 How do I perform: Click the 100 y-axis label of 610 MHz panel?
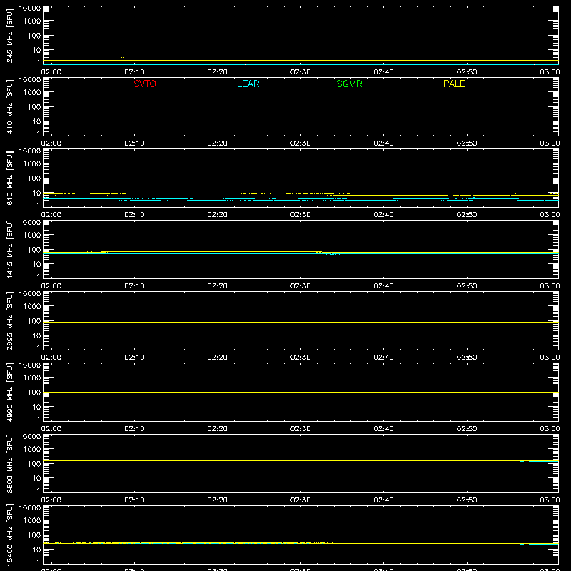pyautogui.click(x=34, y=178)
